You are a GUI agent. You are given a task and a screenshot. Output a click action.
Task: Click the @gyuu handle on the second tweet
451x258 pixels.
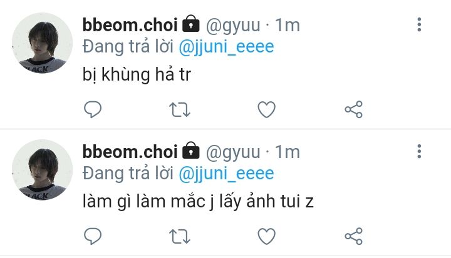tap(233, 152)
